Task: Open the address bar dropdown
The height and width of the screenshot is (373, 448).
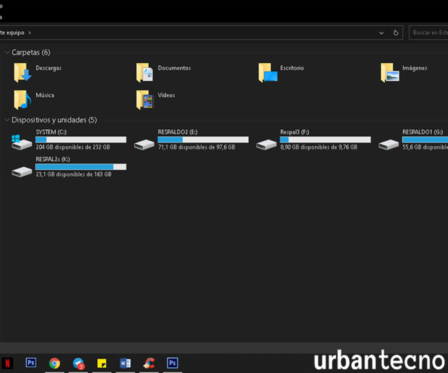Action: pos(381,33)
